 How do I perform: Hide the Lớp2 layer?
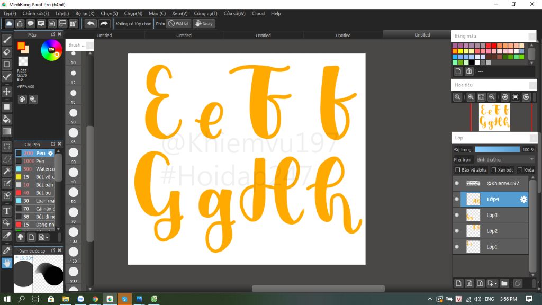[457, 231]
